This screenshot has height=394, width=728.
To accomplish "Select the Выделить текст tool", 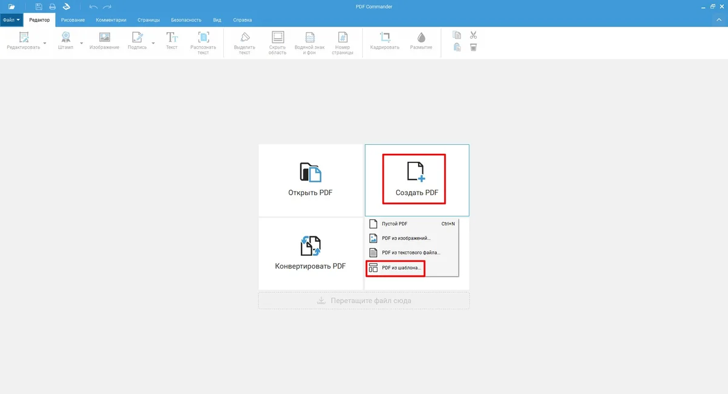I will pyautogui.click(x=244, y=43).
